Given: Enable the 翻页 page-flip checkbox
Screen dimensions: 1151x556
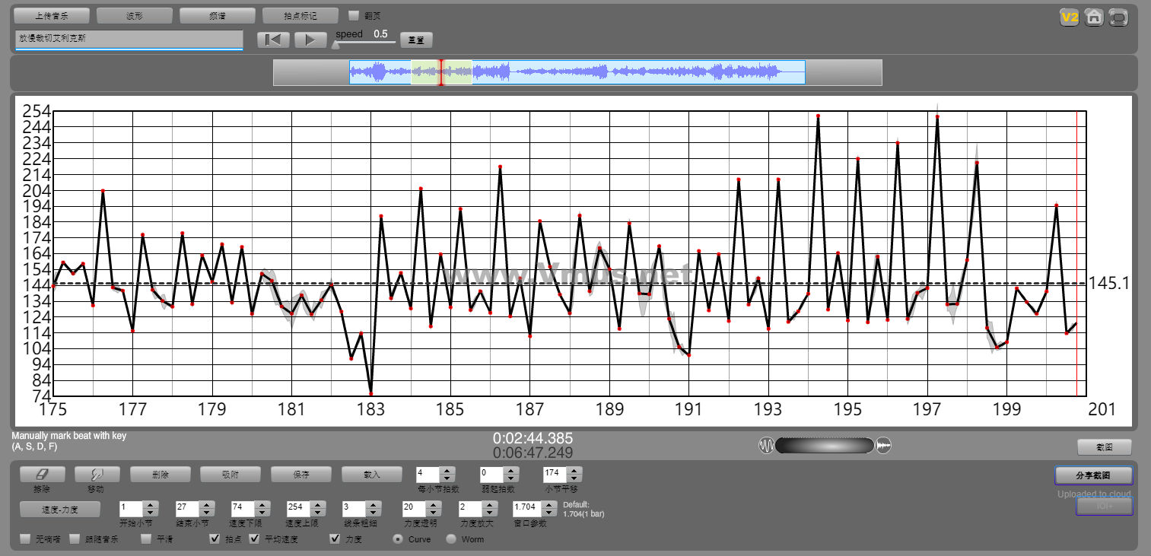Looking at the screenshot, I should pos(354,15).
